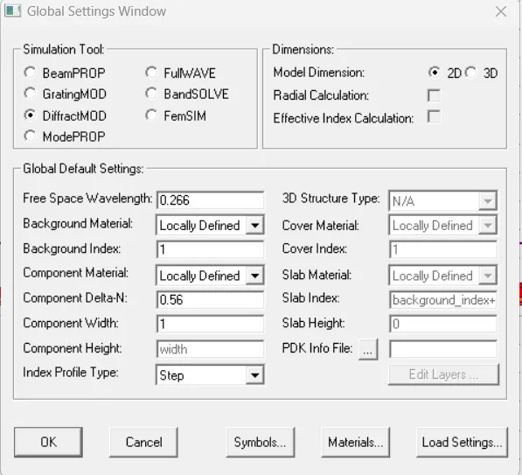Open the Materials editor

coord(355,443)
